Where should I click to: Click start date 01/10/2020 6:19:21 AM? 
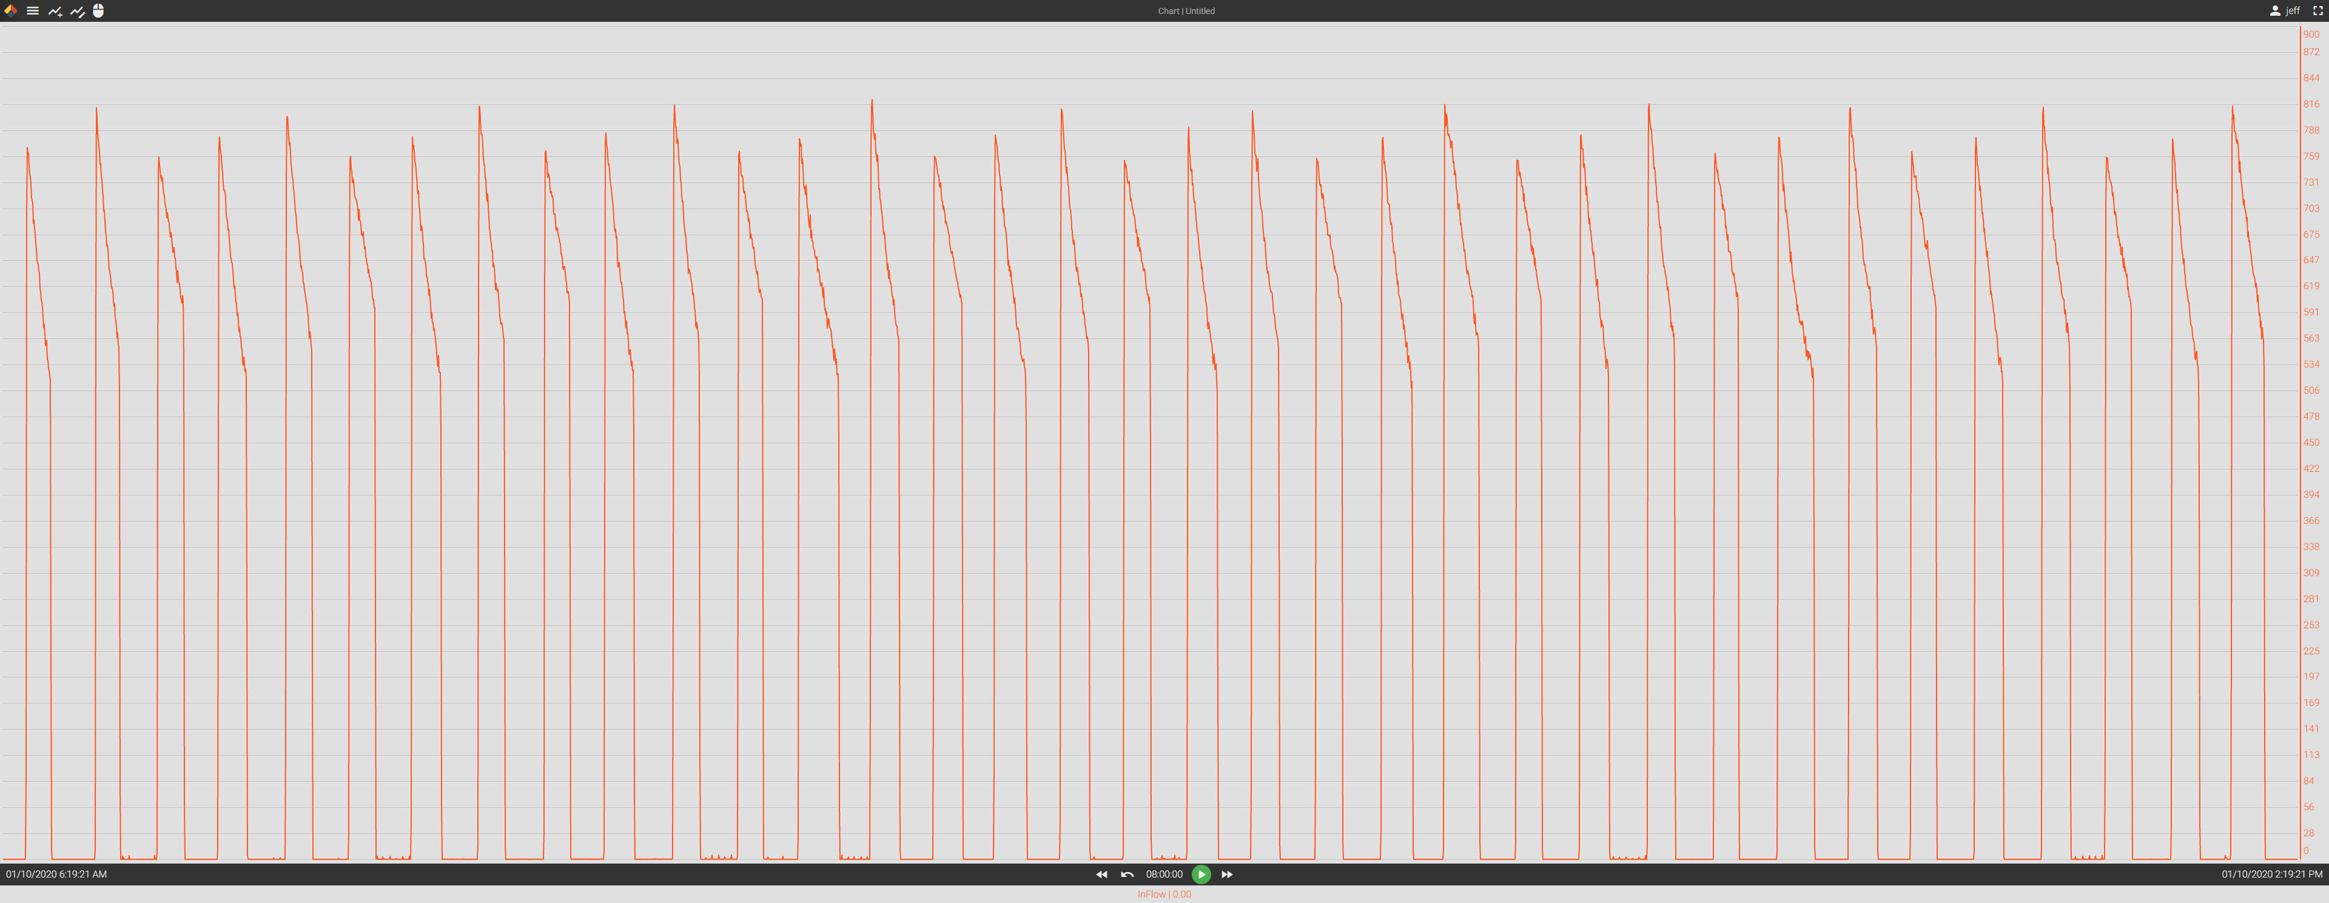point(56,874)
